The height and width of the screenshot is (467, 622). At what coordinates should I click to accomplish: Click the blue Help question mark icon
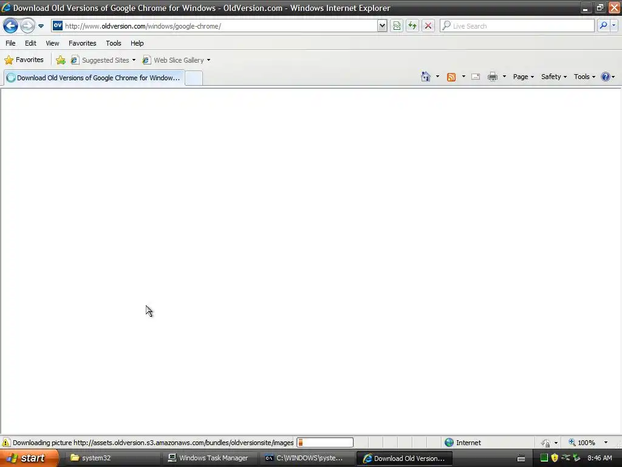click(x=606, y=77)
